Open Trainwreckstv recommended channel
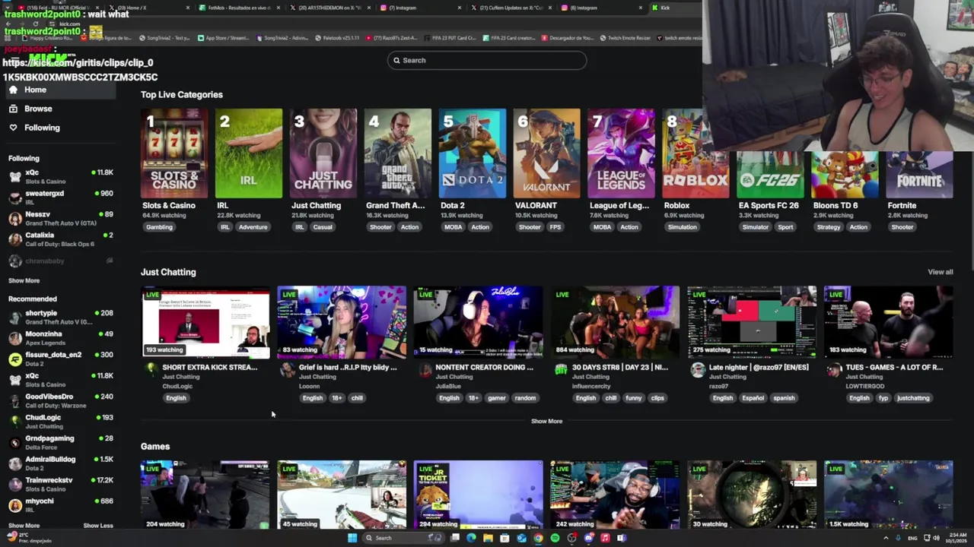Viewport: 974px width, 547px height. coord(59,484)
